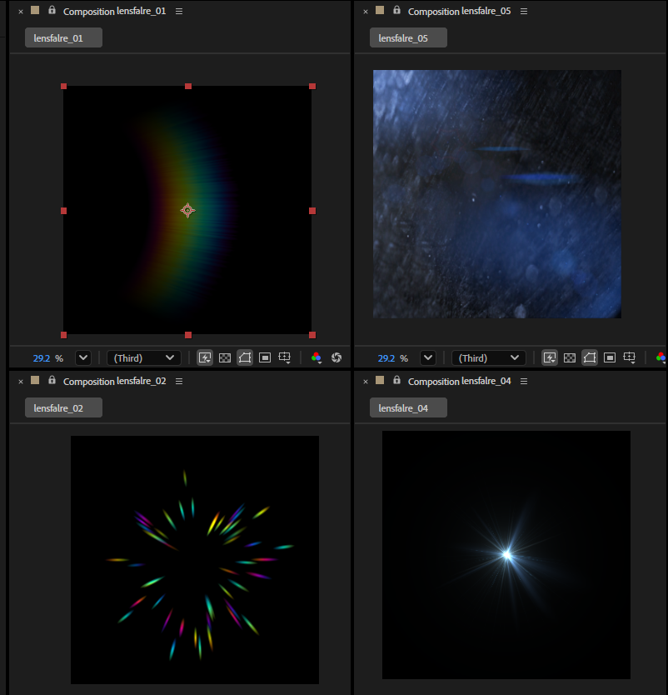This screenshot has width=668, height=695.
Task: Close the Composition lensfalre_05 panel
Action: tap(366, 12)
